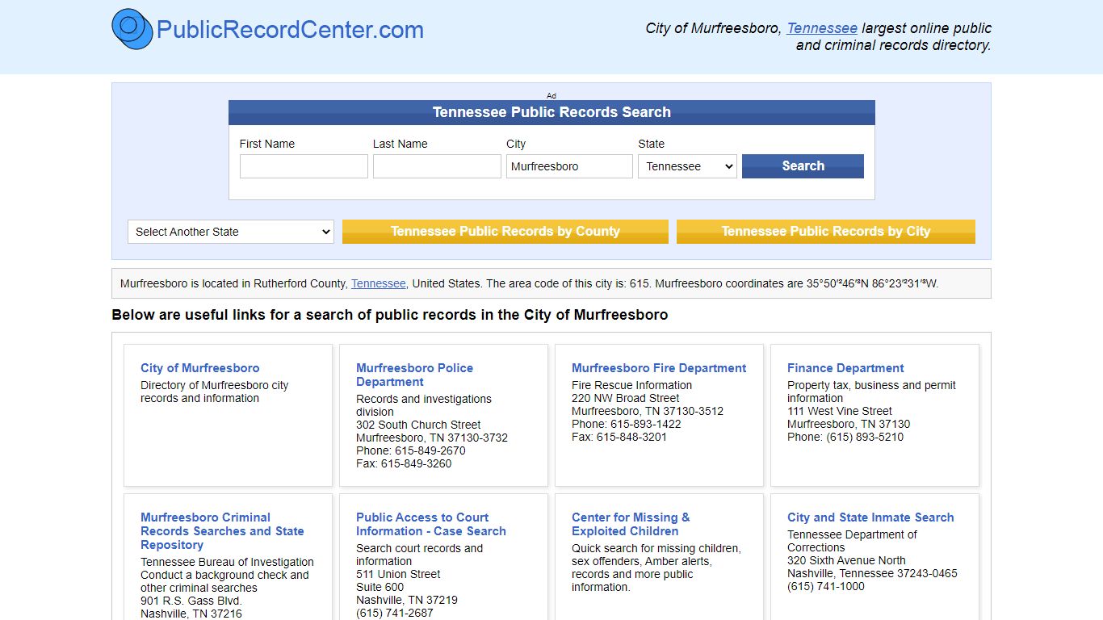Open the Murfreesboro Fire Department link
Viewport: 1103px width, 620px height.
[x=659, y=368]
